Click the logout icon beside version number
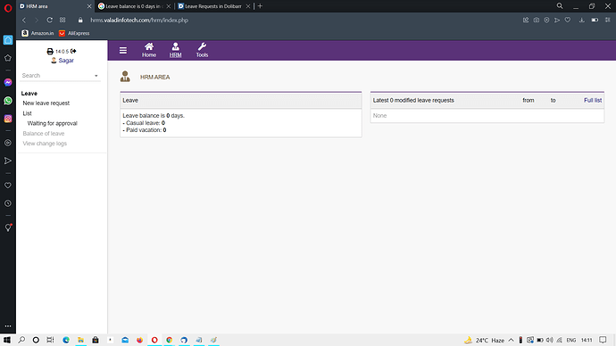Viewport: 616px width, 346px height. click(73, 51)
